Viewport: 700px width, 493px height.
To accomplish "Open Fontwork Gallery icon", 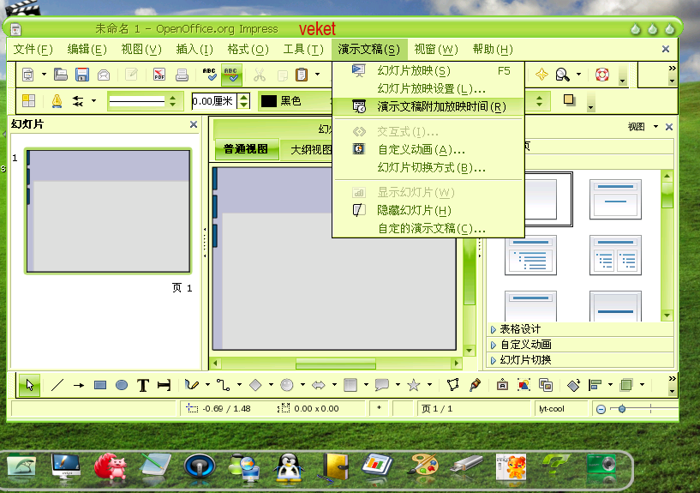I will pos(502,385).
